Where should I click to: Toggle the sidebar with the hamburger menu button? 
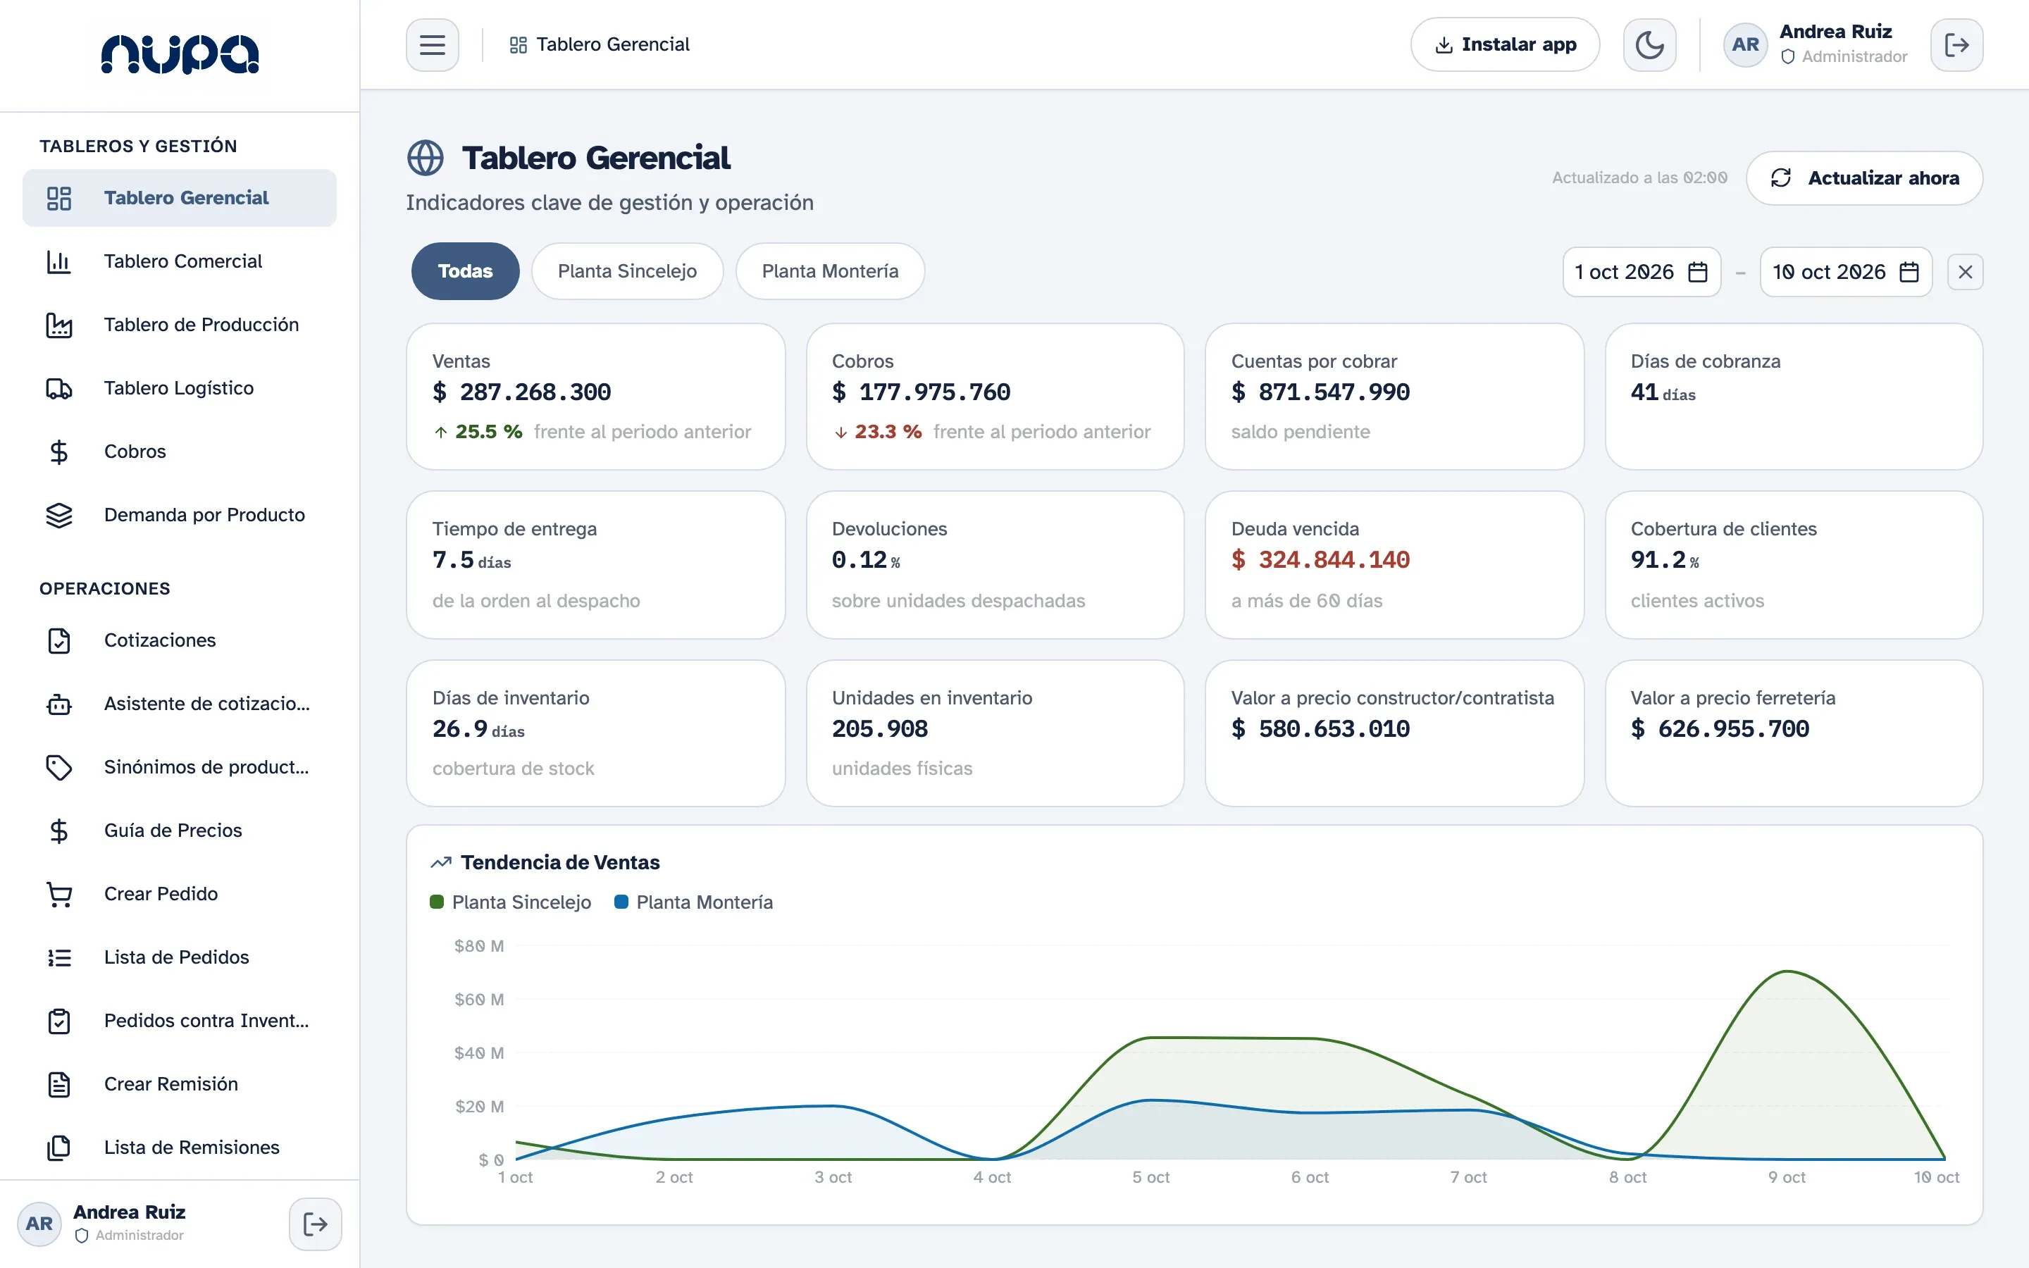(432, 44)
